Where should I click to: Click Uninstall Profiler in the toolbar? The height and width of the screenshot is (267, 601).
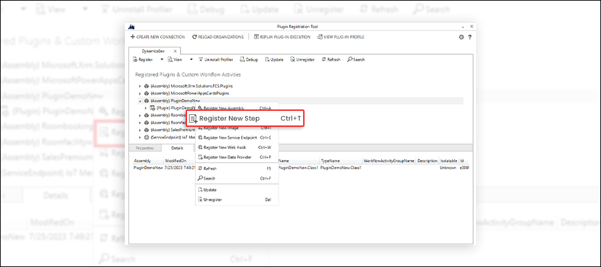(216, 60)
